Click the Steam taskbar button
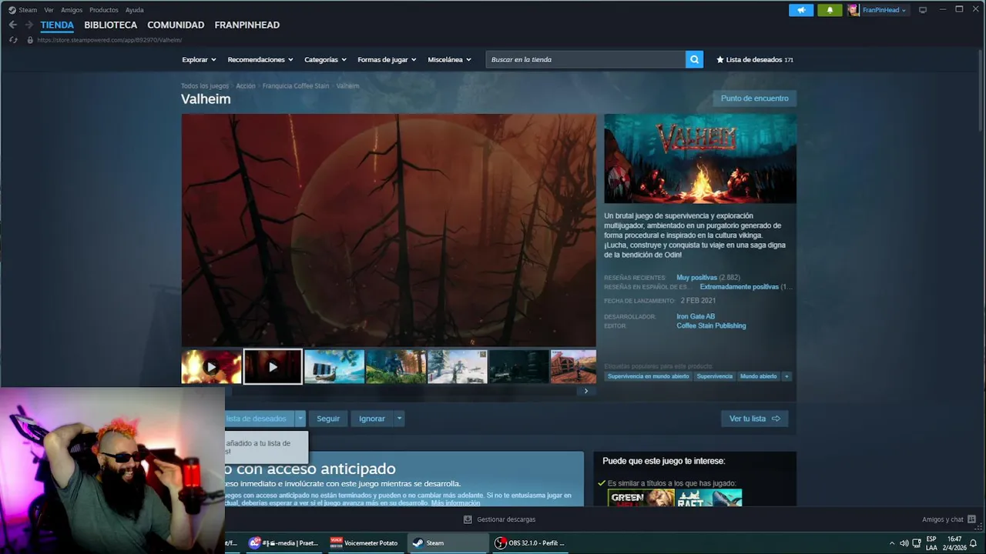Screen dimensions: 986x554 pyautogui.click(x=447, y=542)
